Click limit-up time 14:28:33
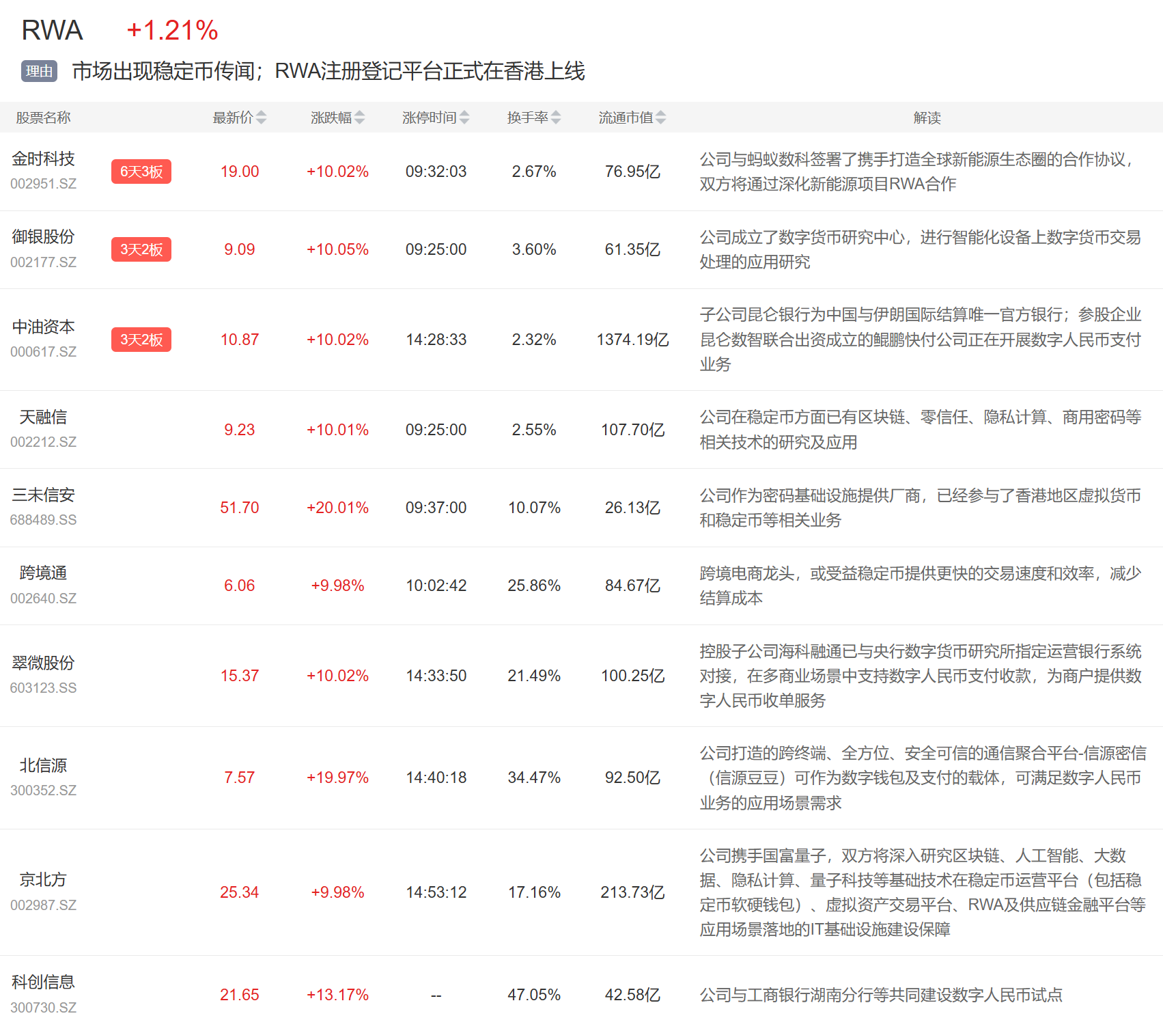1163x1031 pixels. click(436, 340)
